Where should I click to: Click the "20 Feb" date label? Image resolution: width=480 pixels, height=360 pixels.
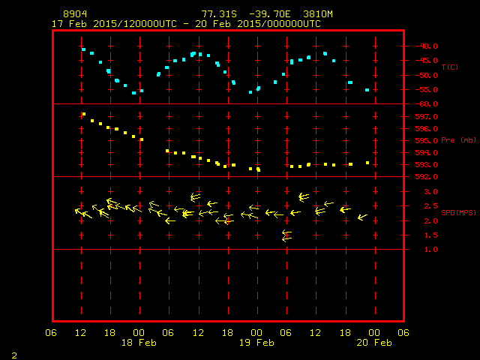pyautogui.click(x=374, y=343)
